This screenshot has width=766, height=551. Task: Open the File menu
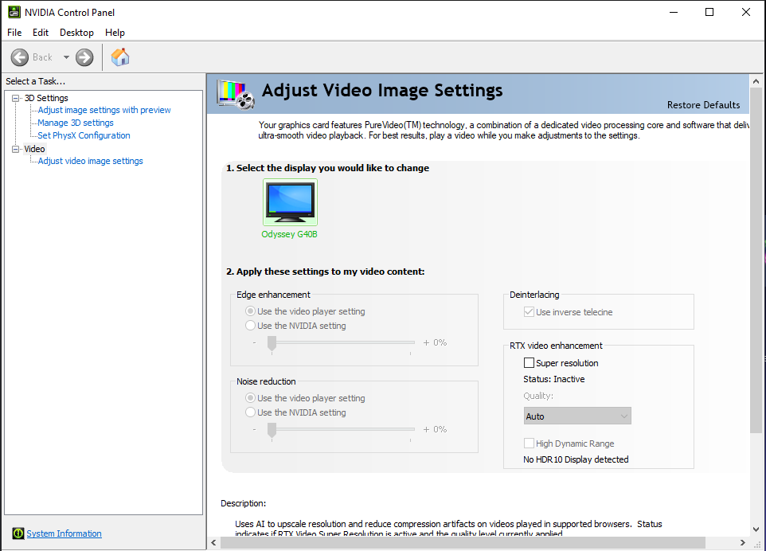[x=14, y=32]
